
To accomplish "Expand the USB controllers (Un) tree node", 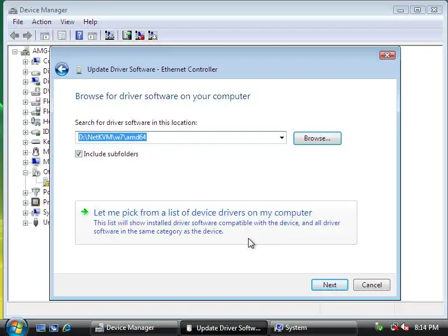I will [x=25, y=223].
